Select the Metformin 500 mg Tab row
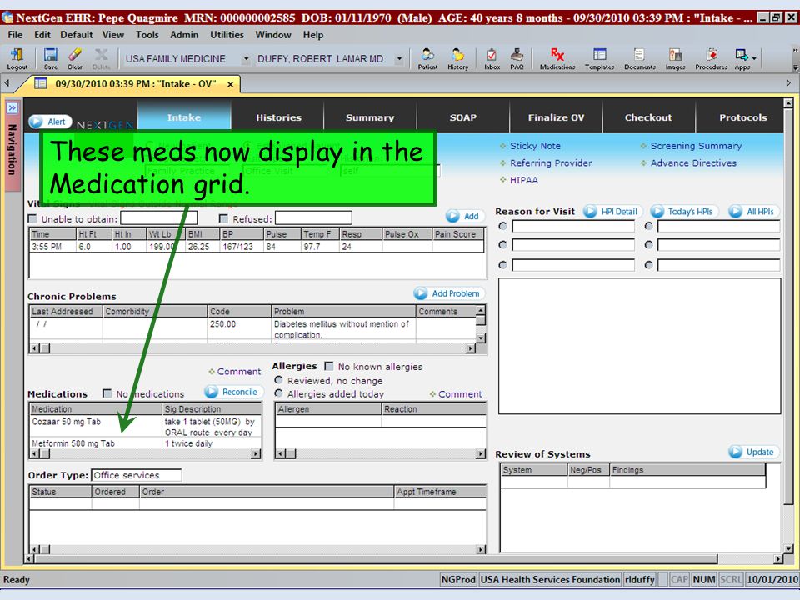 146,443
